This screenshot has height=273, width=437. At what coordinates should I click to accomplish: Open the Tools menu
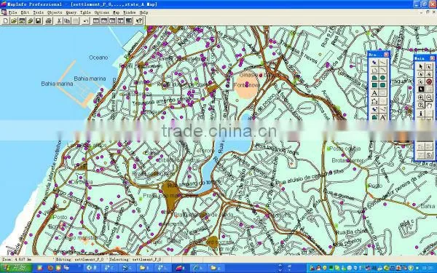coord(38,12)
